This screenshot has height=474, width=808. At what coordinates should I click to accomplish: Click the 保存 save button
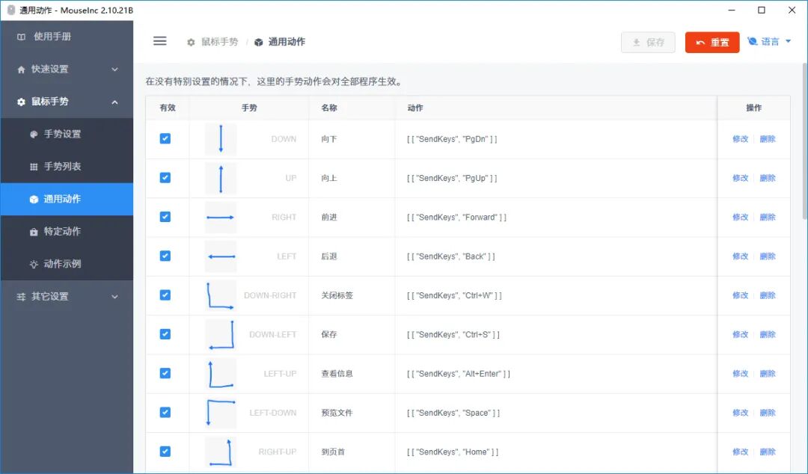[648, 43]
